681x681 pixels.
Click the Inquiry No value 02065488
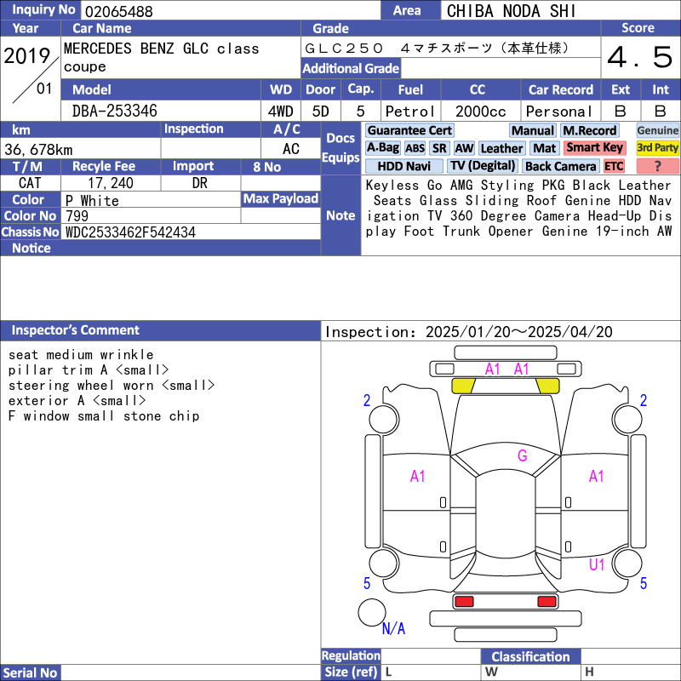click(117, 11)
